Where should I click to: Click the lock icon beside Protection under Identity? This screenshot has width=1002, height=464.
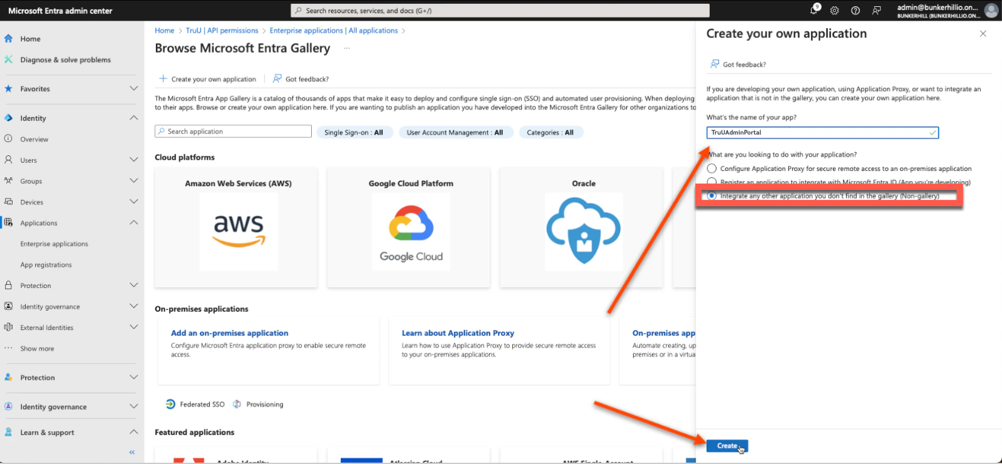pyautogui.click(x=8, y=285)
